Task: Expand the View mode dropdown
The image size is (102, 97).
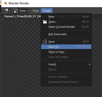Action: pos(21,11)
